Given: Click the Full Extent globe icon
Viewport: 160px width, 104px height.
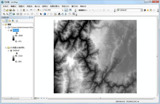Looking at the screenshot, I should [14, 14].
